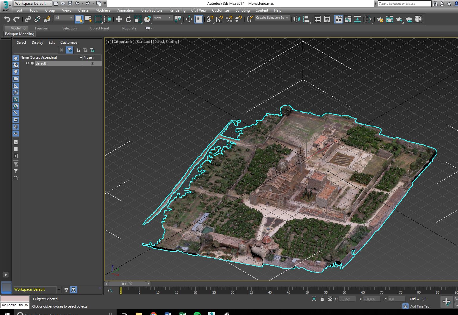Open the Polygon Modeling panel button

(x=20, y=34)
